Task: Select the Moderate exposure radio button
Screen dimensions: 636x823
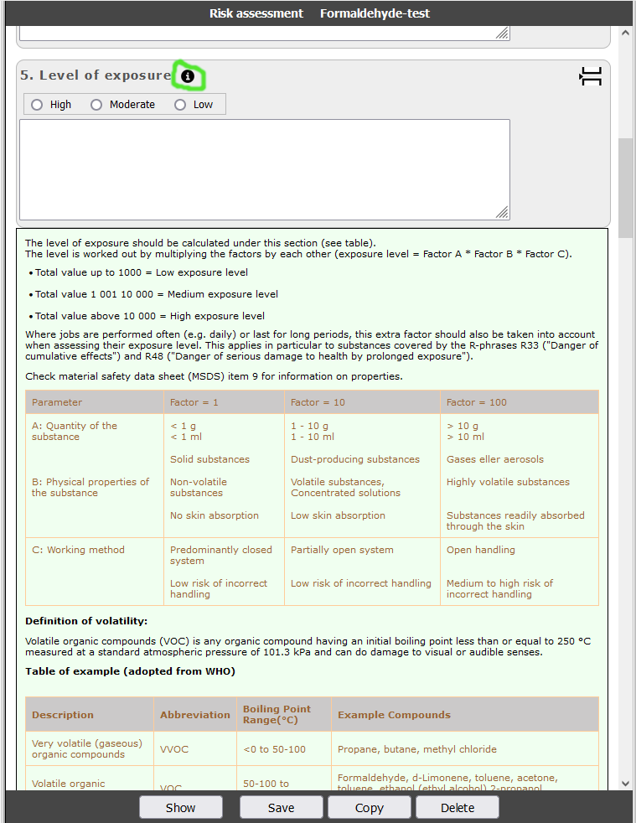Action: pos(96,105)
